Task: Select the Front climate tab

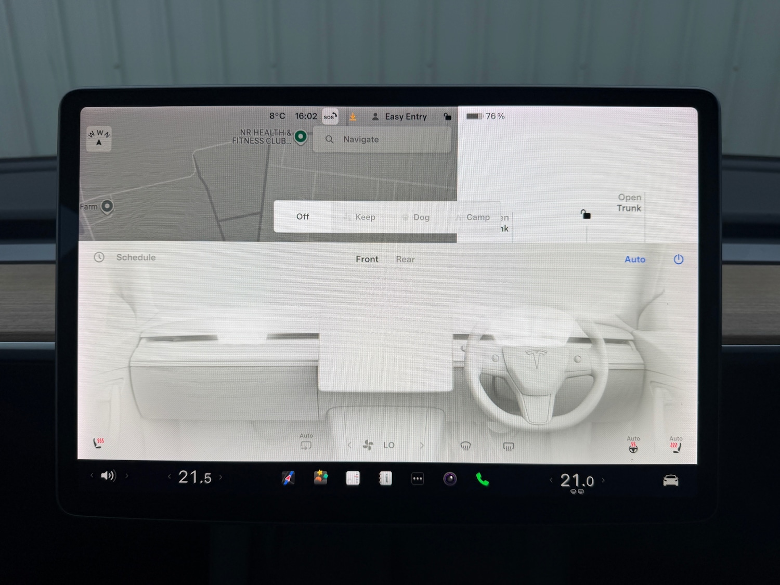Action: (x=367, y=259)
